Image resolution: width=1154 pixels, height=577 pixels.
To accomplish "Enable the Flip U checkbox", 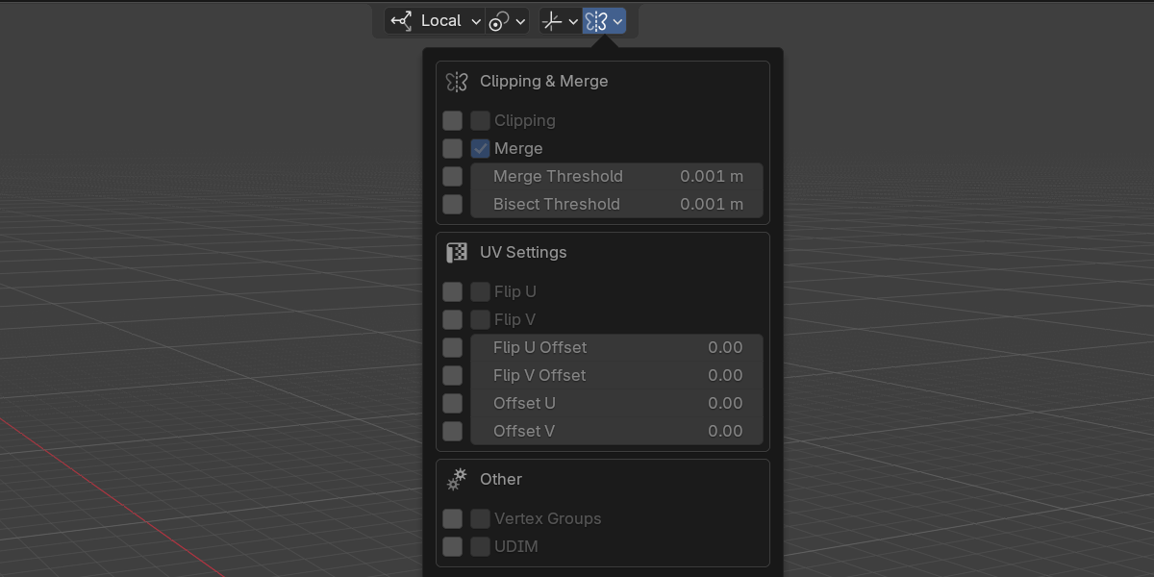I will click(481, 292).
